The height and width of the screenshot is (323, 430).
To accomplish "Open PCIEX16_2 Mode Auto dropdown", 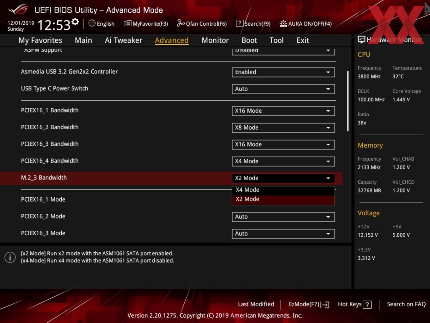I will (x=283, y=217).
